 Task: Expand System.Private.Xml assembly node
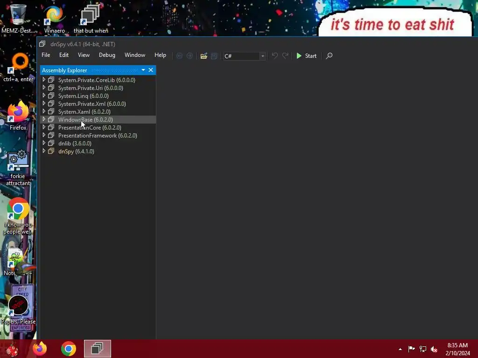coord(44,103)
